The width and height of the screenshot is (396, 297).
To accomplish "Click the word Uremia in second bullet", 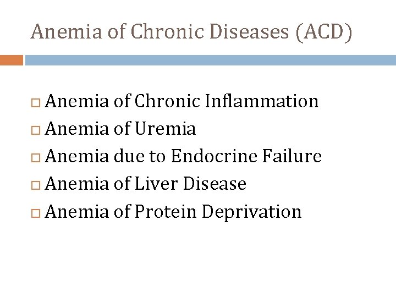I will coord(166,128).
